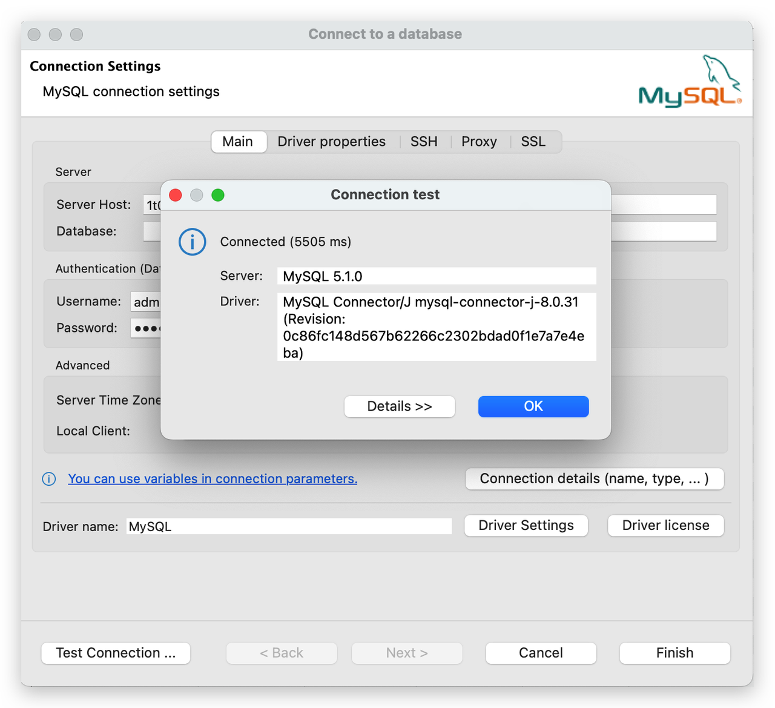Go to the Proxy tab

click(x=479, y=142)
